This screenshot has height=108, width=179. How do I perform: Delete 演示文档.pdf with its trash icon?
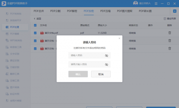[170, 33]
